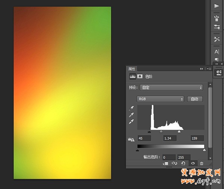Open the Brush panel icon

click(x=217, y=17)
